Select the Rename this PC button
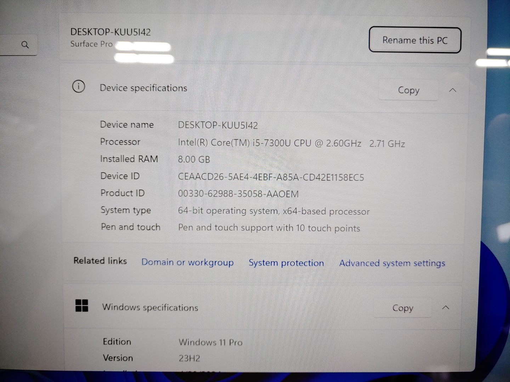The image size is (510, 382). pos(415,40)
